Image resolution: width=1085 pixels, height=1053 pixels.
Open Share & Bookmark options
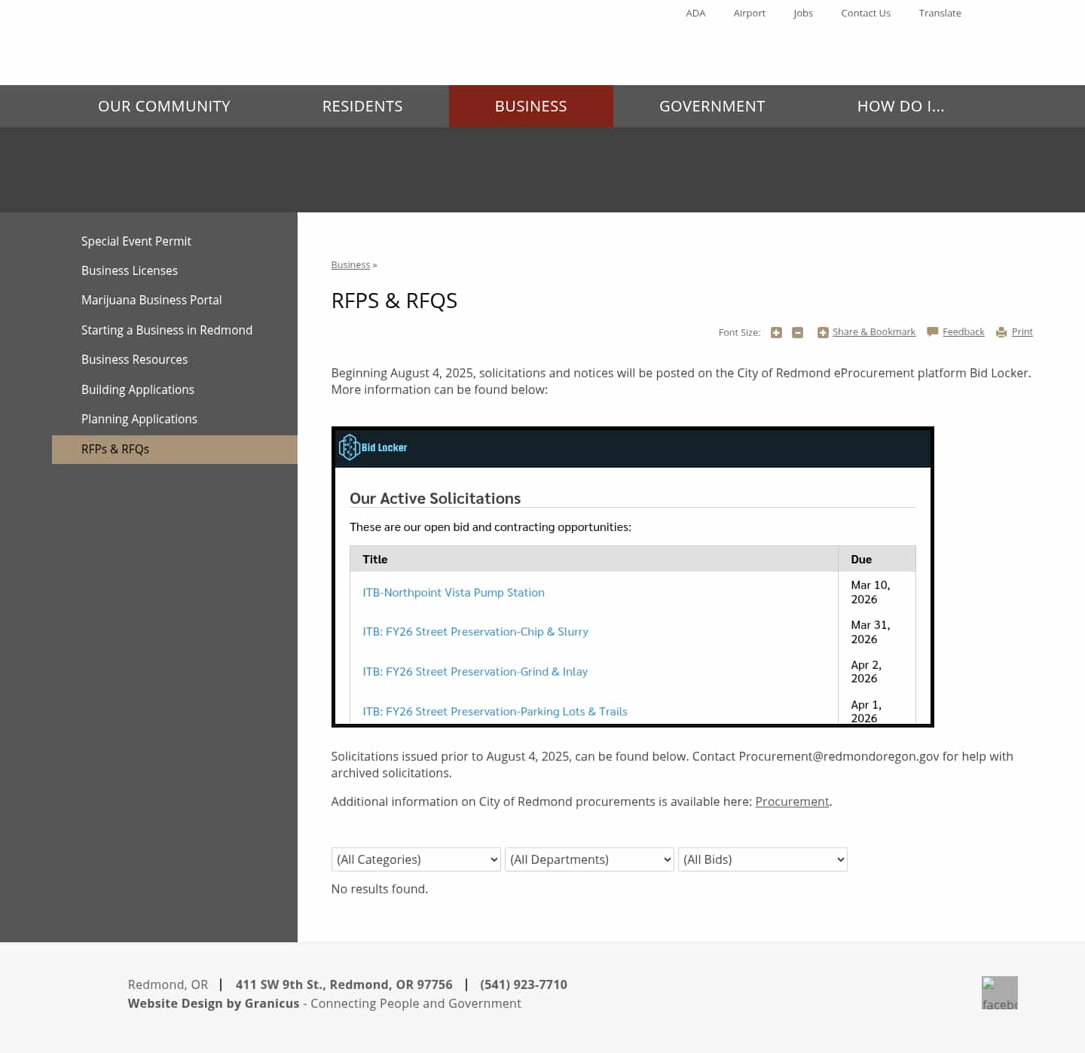(874, 331)
